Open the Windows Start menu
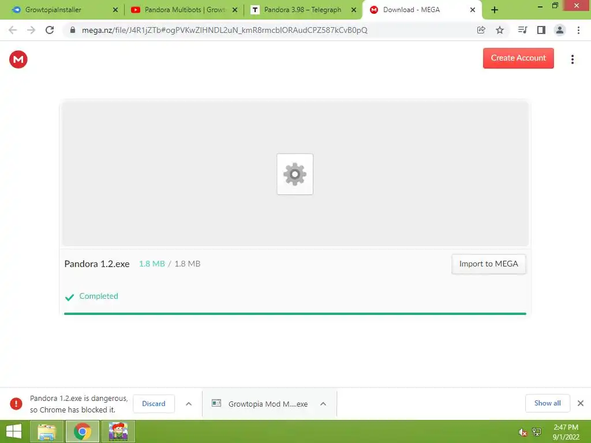Viewport: 591px width, 443px height. 14,431
